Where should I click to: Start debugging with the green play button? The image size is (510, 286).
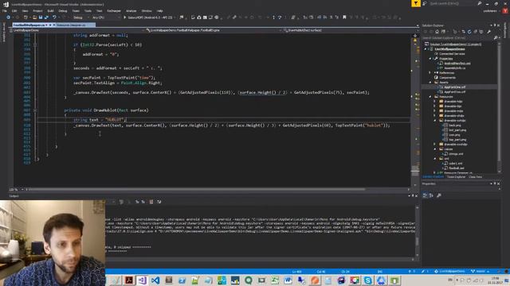point(124,17)
